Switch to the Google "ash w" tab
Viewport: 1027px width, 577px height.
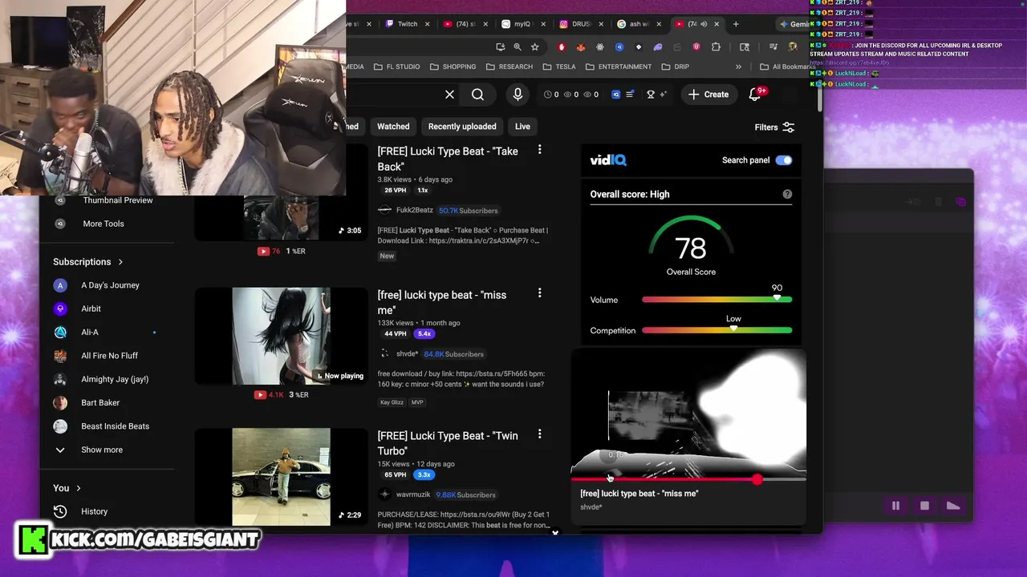pos(638,24)
